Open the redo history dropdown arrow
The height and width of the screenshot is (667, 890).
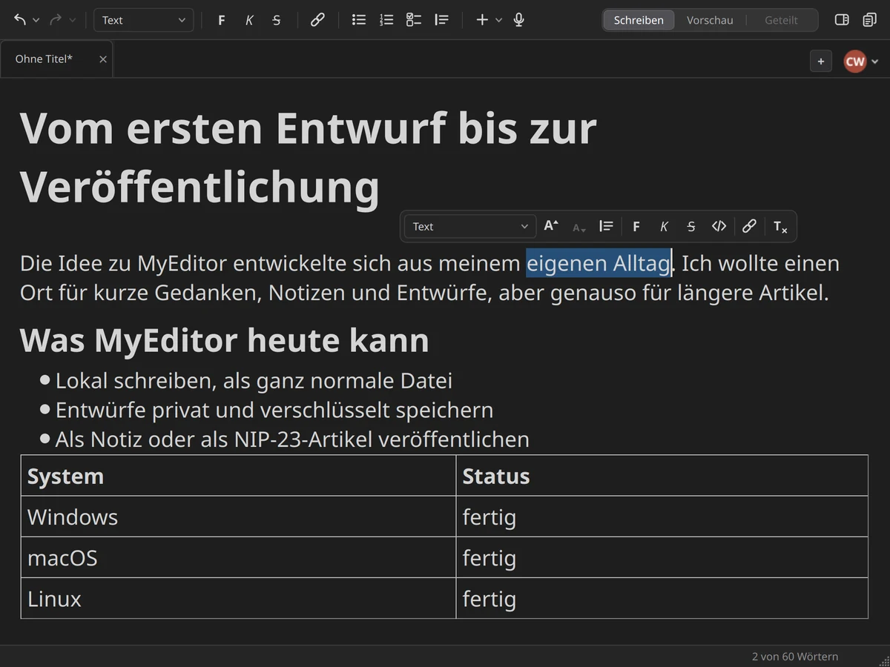pos(72,20)
